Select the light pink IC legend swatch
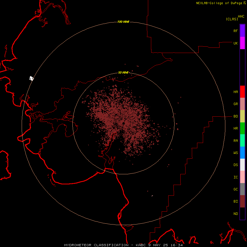 [242, 177]
